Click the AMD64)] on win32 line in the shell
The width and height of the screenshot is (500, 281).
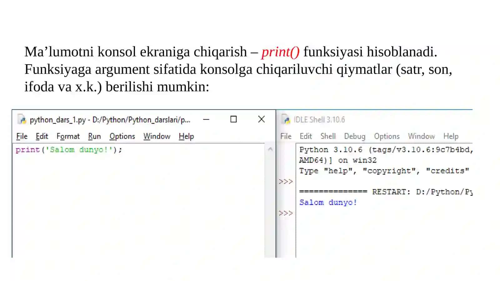tap(338, 160)
